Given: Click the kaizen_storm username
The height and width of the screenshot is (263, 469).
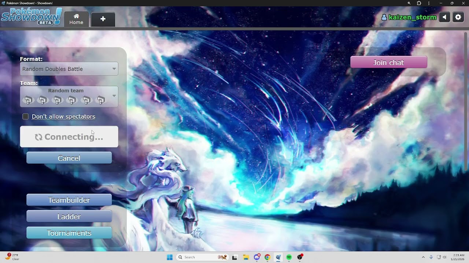Looking at the screenshot, I should click(x=409, y=17).
